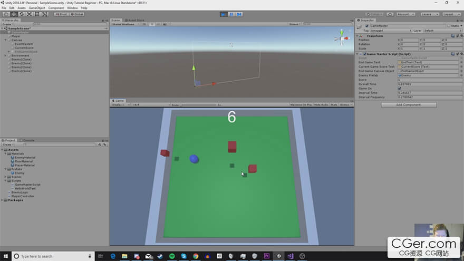
Task: Click the cloud services icon
Action: 390,14
